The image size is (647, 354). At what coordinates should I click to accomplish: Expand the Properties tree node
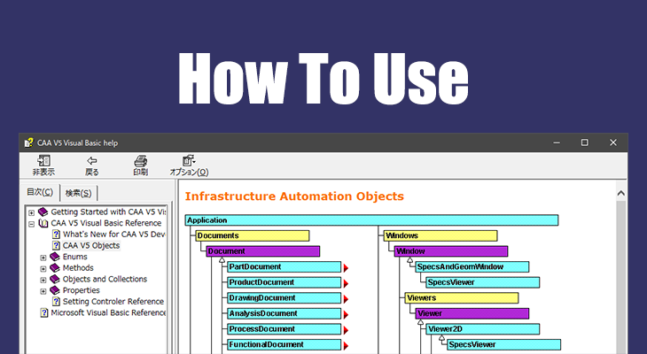(43, 290)
